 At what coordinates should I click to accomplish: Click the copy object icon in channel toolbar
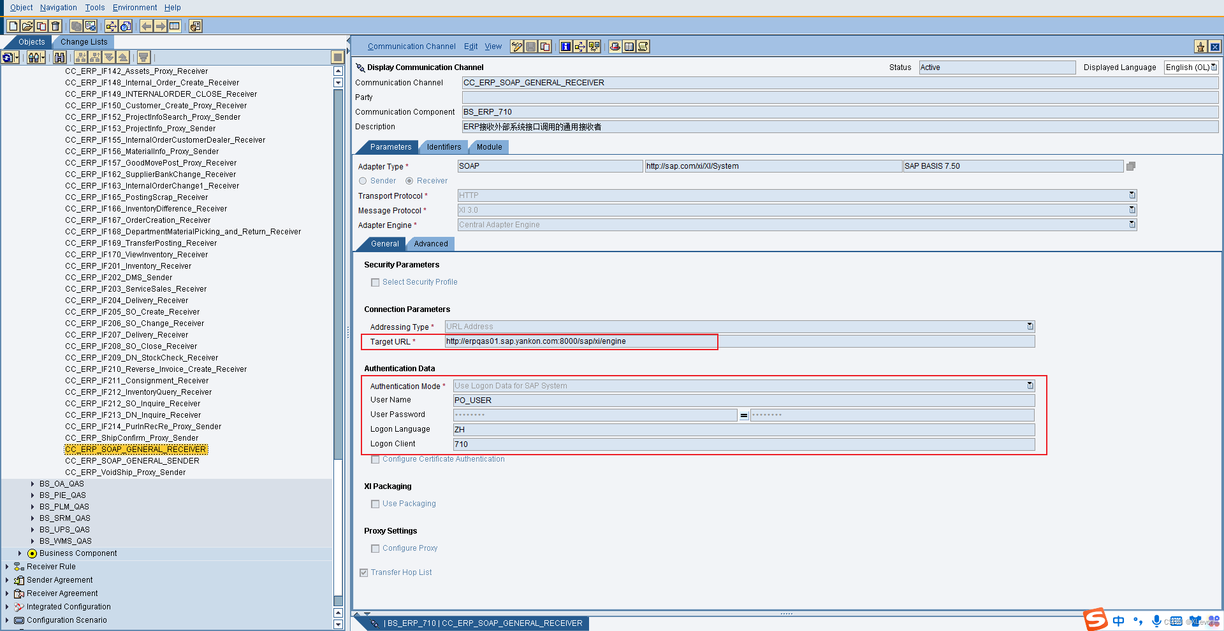[545, 46]
